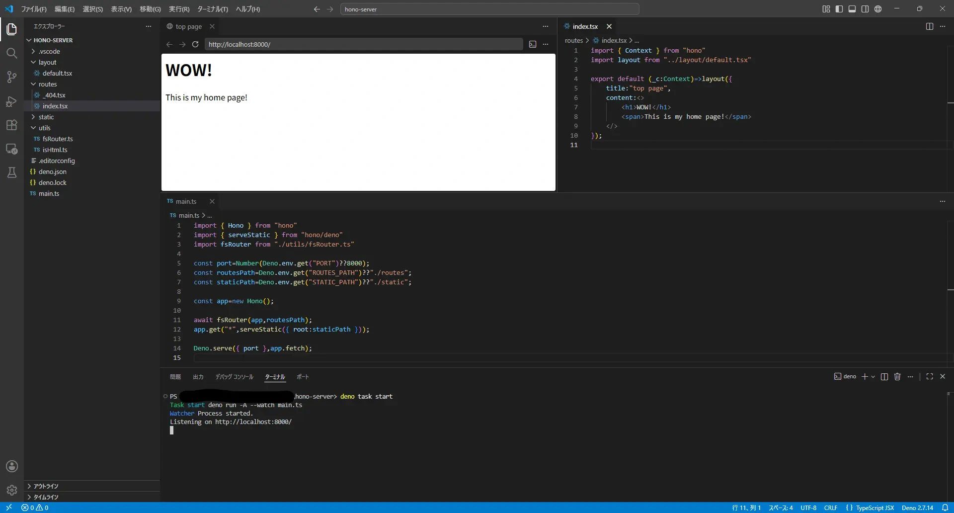954x513 pixels.
Task: Open main.ts in the explorer tree
Action: pyautogui.click(x=49, y=193)
